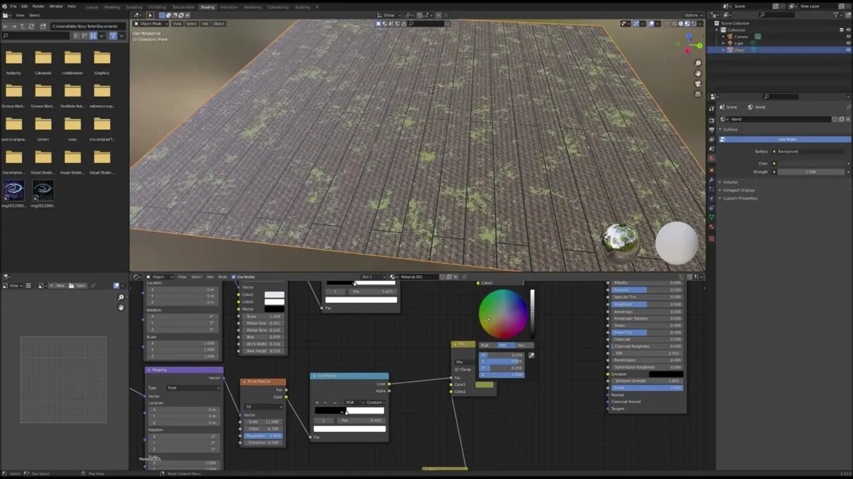Open the Material properties tab icon
Screen dimensions: 853x479
point(712,227)
